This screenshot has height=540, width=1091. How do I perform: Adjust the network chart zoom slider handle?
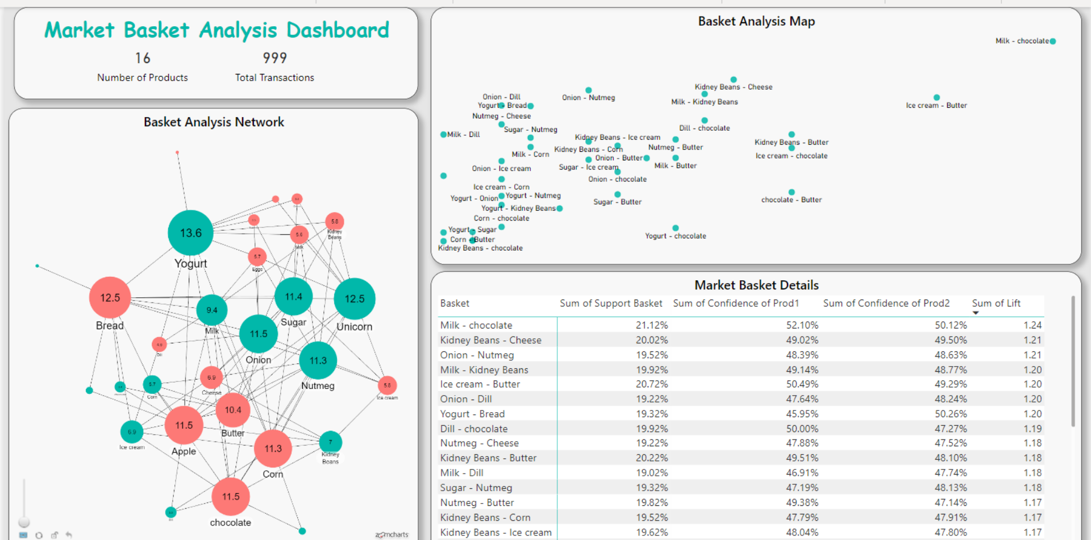pos(24,521)
